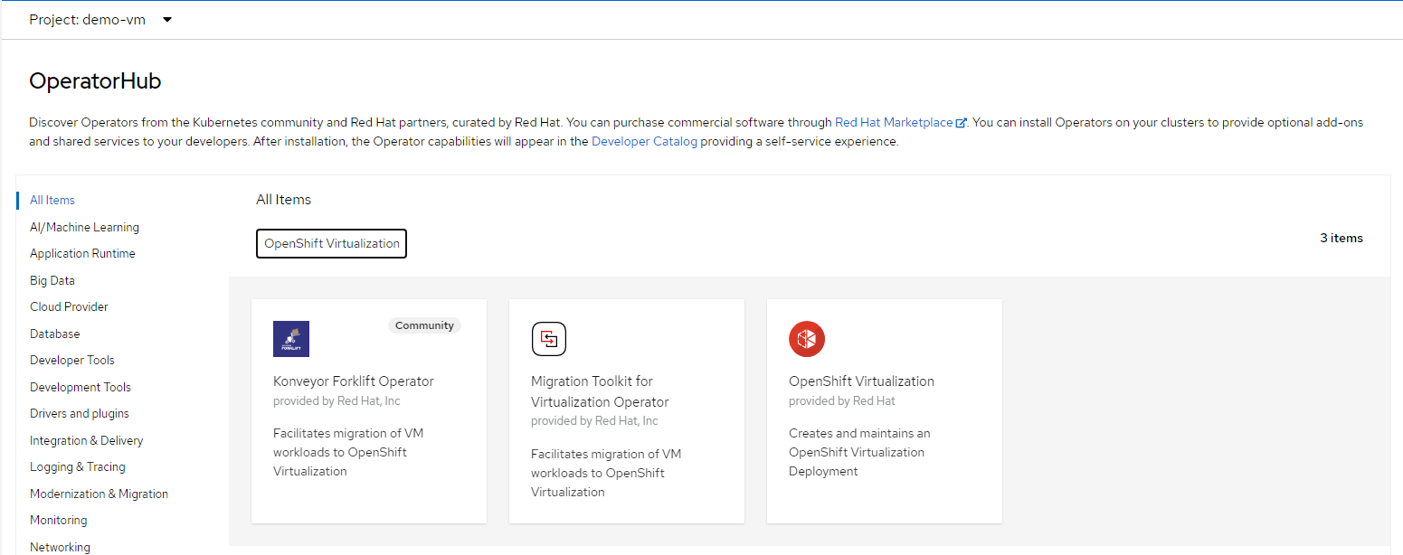Image resolution: width=1403 pixels, height=555 pixels.
Task: Filter by Big Data category
Action: 52,281
